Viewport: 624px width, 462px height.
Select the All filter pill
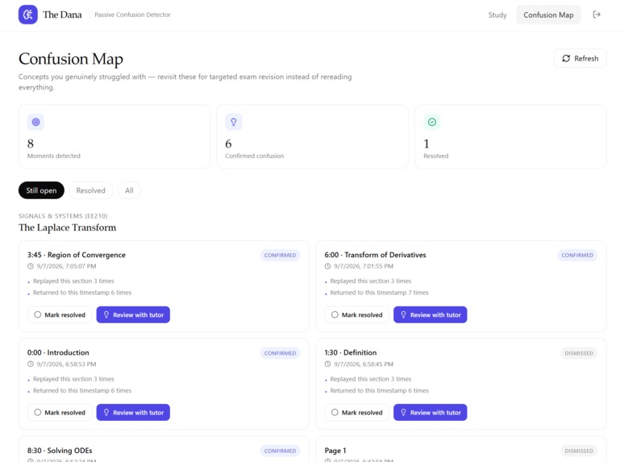[x=129, y=190]
